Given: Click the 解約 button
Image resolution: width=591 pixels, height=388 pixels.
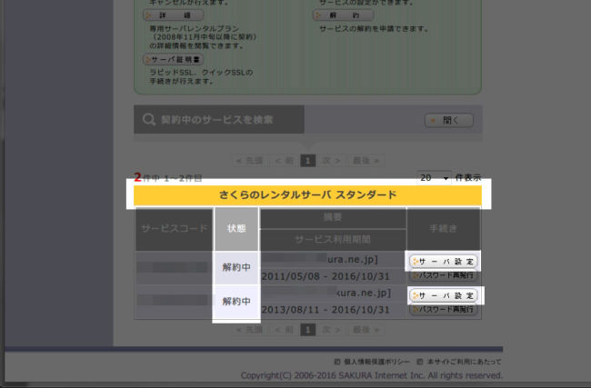Looking at the screenshot, I should click(344, 15).
